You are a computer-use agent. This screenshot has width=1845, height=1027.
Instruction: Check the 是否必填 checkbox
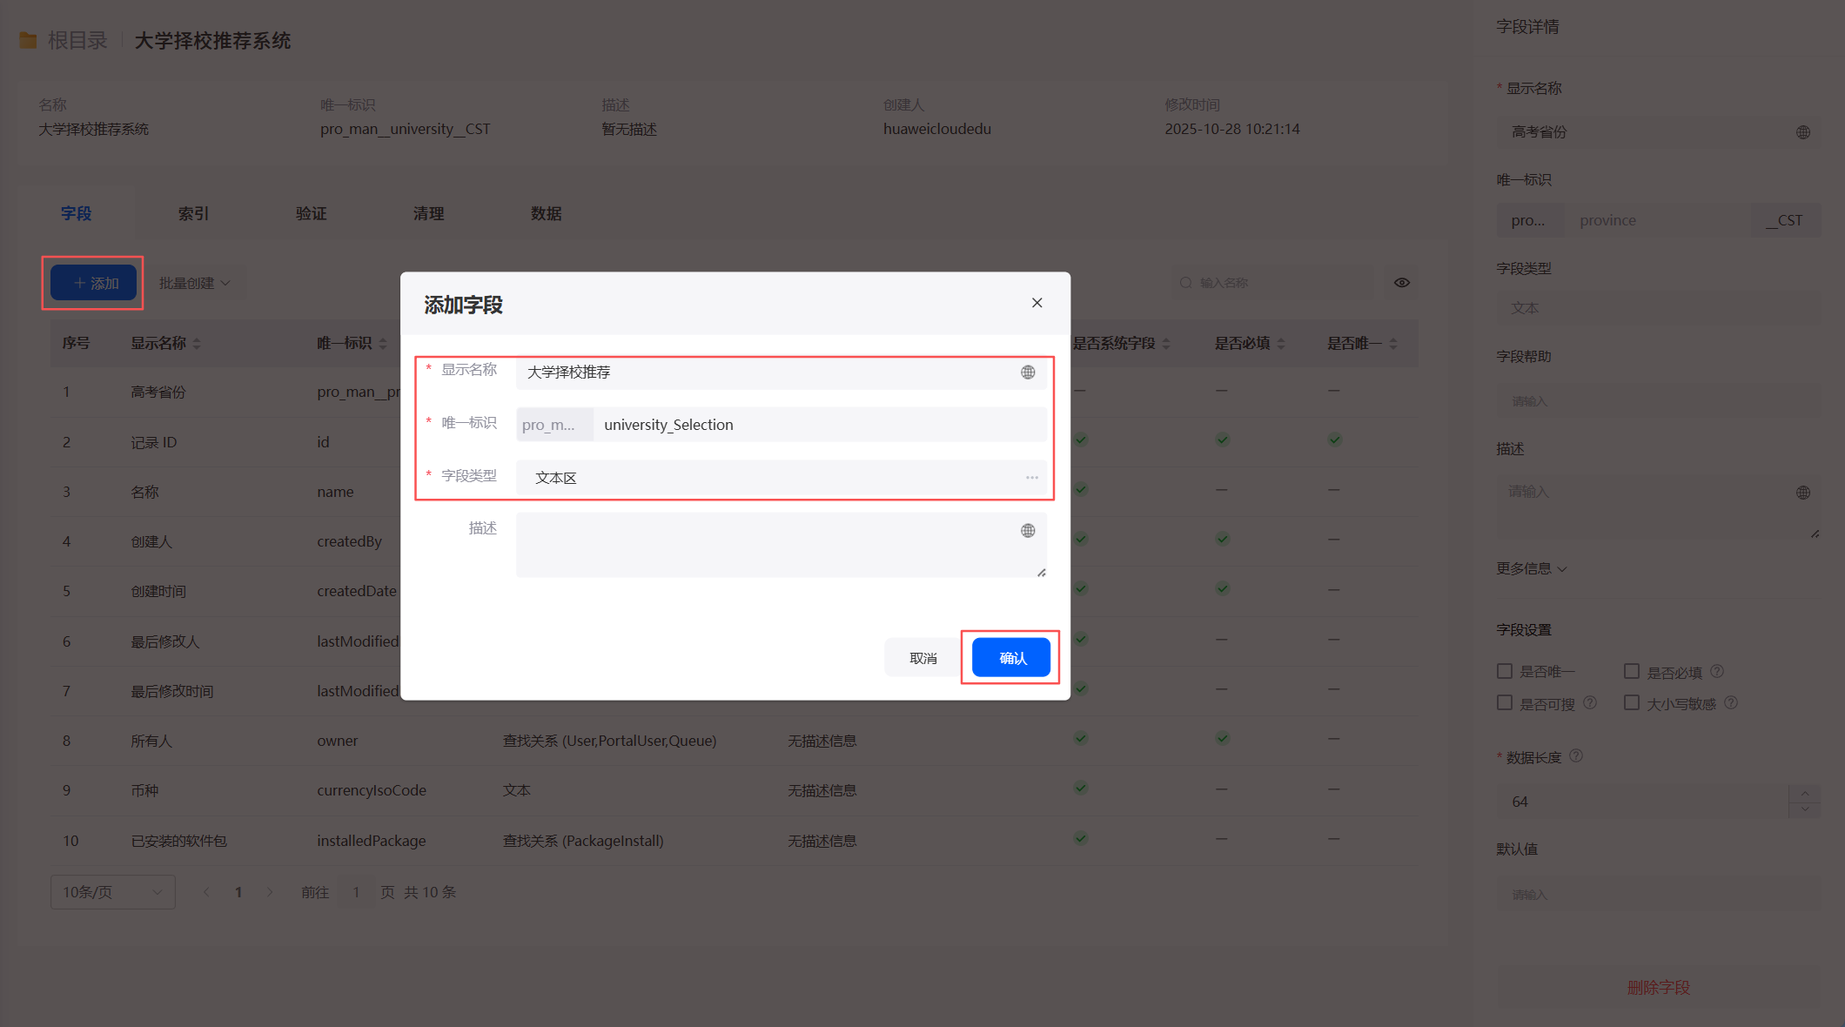[1632, 671]
